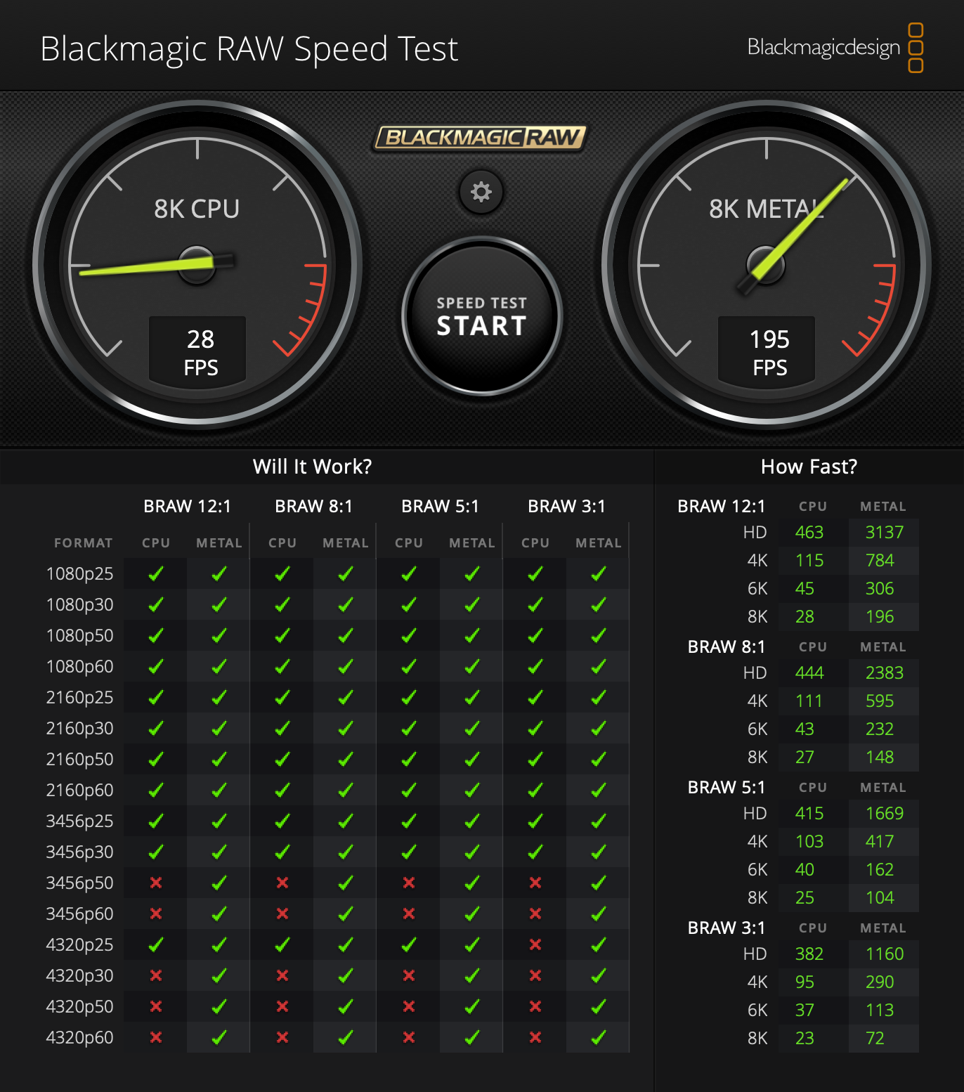Click the BRAW 8:1 header in Will It Work

(x=314, y=507)
